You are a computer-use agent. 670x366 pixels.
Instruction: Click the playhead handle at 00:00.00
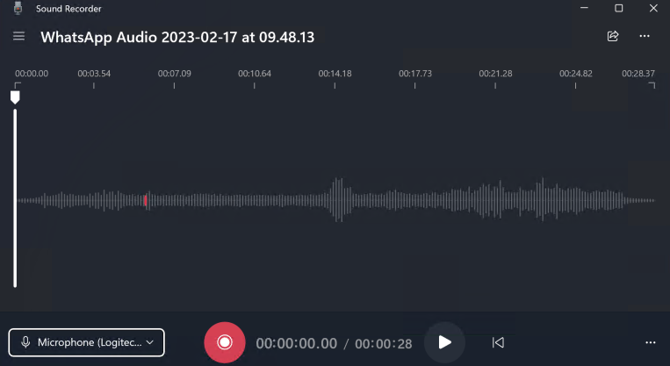[x=15, y=97]
